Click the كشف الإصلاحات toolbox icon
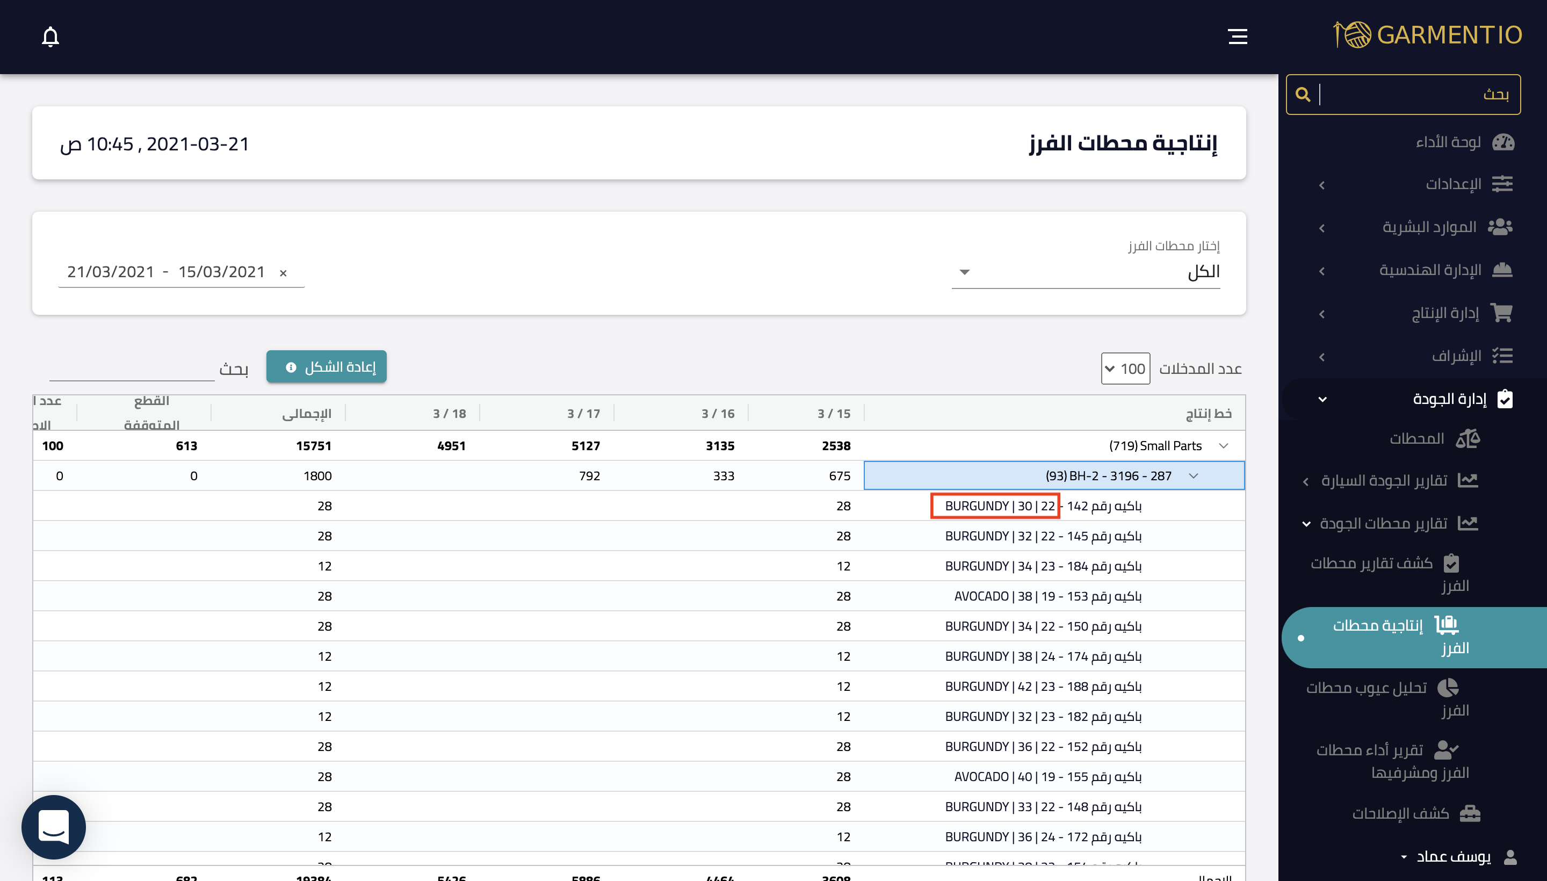This screenshot has height=881, width=1547. tap(1470, 813)
